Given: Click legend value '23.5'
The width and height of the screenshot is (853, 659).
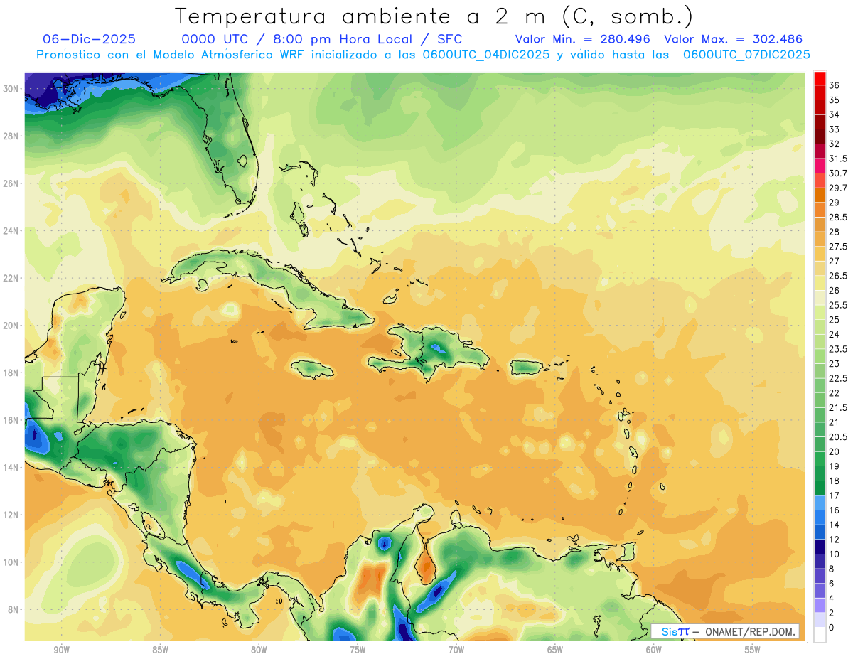Looking at the screenshot, I should click(838, 349).
